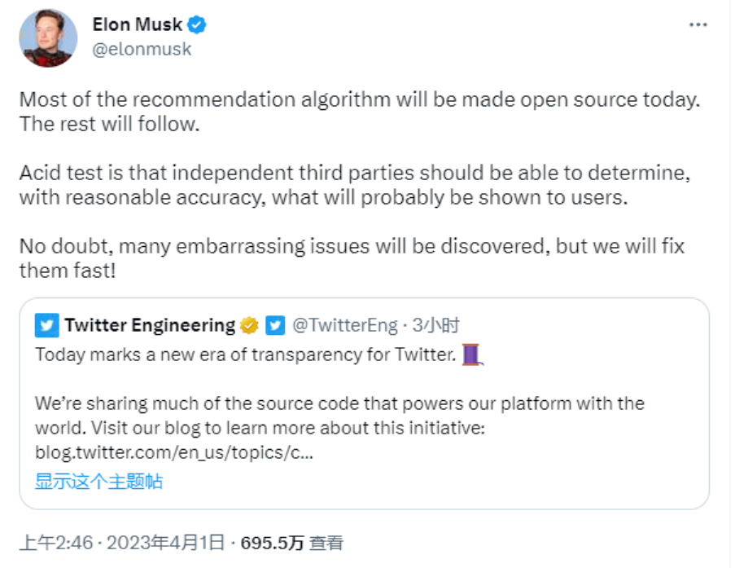This screenshot has width=735, height=568.
Task: Open the @elonmusk handle link
Action: [x=142, y=49]
